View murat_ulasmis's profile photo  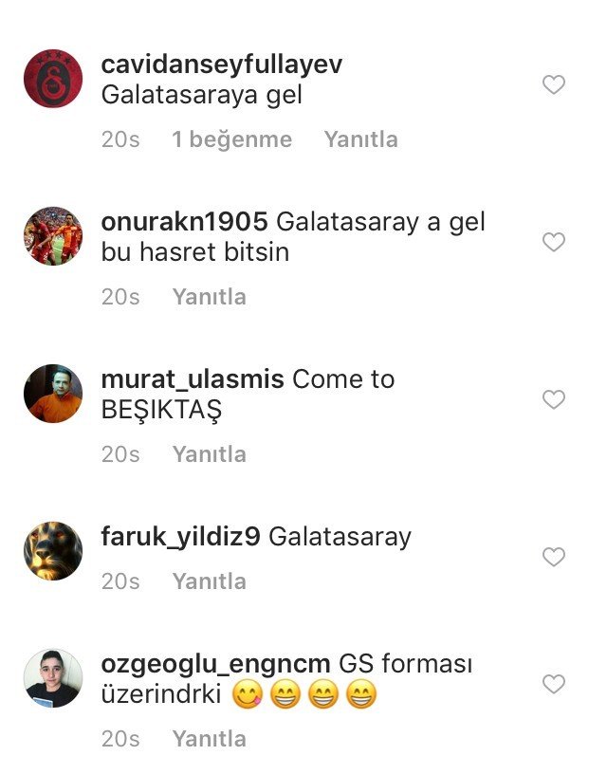[x=53, y=394]
